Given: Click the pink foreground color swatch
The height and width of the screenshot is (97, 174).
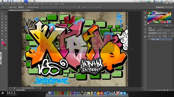Looking at the screenshot, I should pos(3,43).
